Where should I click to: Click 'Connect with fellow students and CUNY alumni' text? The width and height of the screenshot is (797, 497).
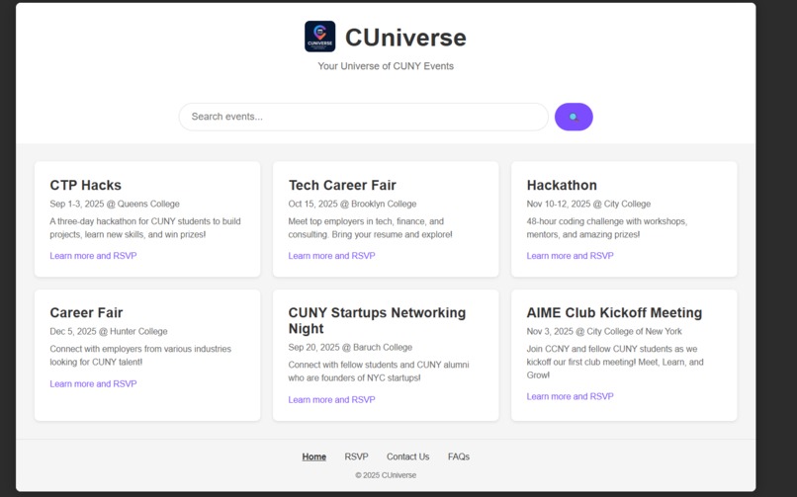[379, 372]
